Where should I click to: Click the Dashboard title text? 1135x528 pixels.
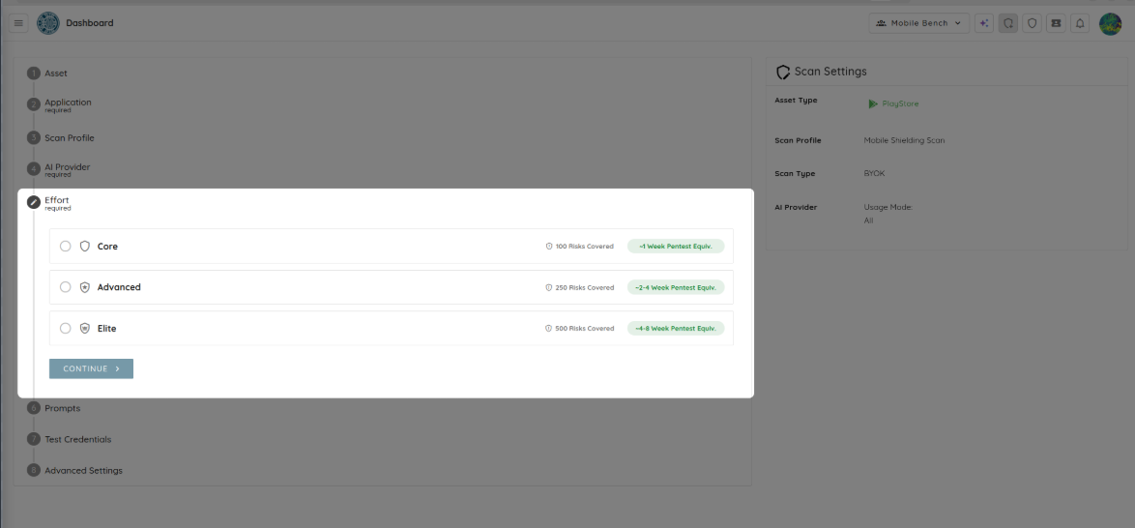(90, 23)
